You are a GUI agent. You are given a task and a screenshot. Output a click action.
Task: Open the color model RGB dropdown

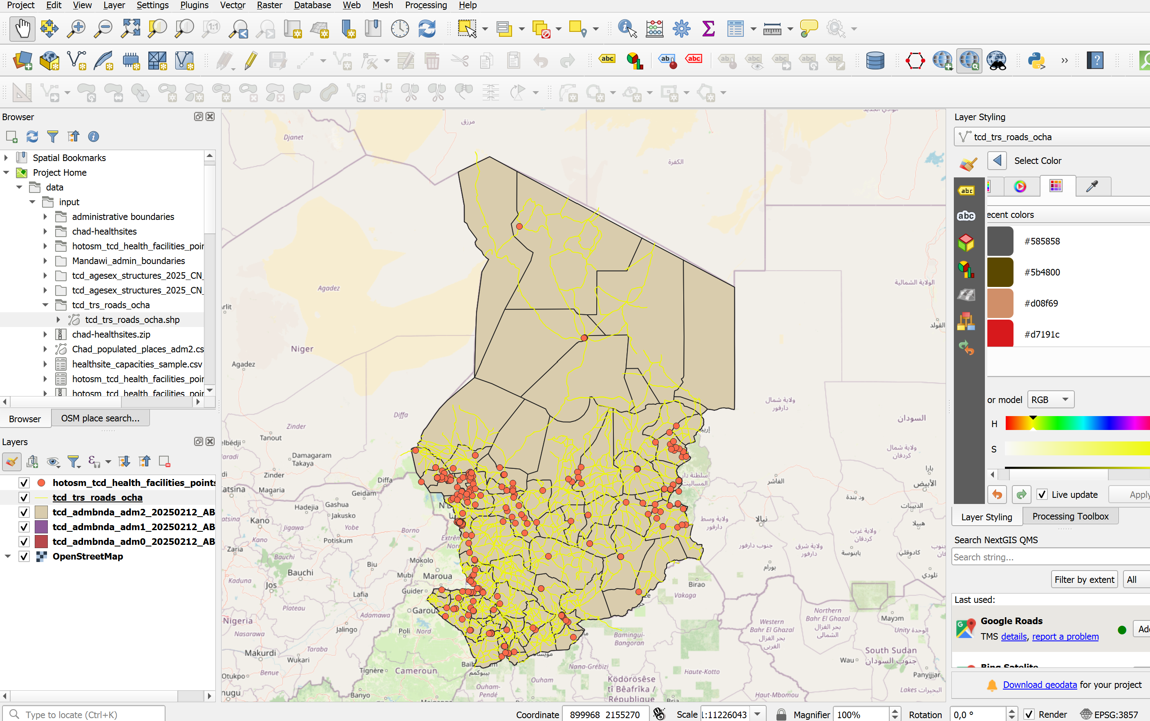[1050, 400]
